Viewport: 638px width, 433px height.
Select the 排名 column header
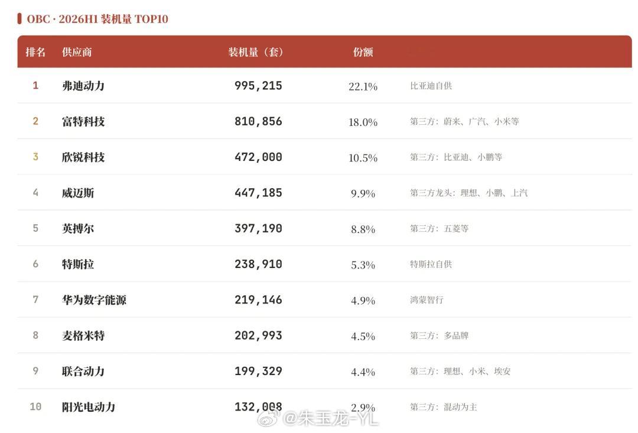(35, 52)
